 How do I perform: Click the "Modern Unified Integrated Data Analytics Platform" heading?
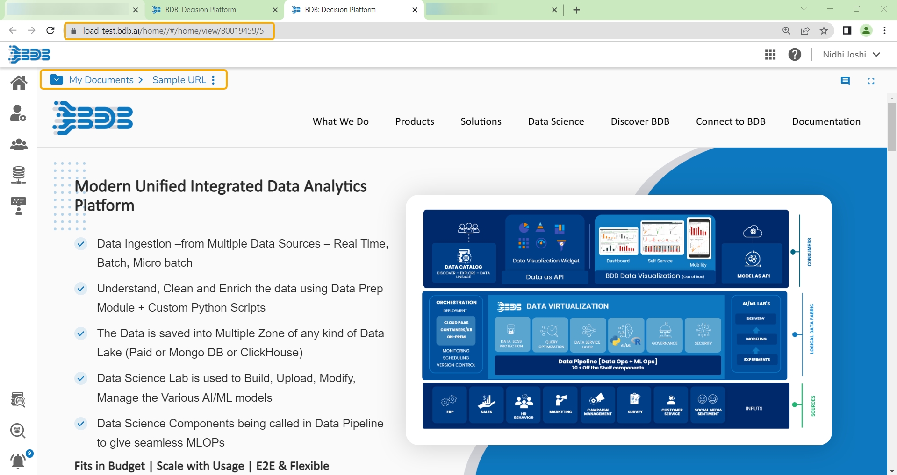pyautogui.click(x=221, y=196)
